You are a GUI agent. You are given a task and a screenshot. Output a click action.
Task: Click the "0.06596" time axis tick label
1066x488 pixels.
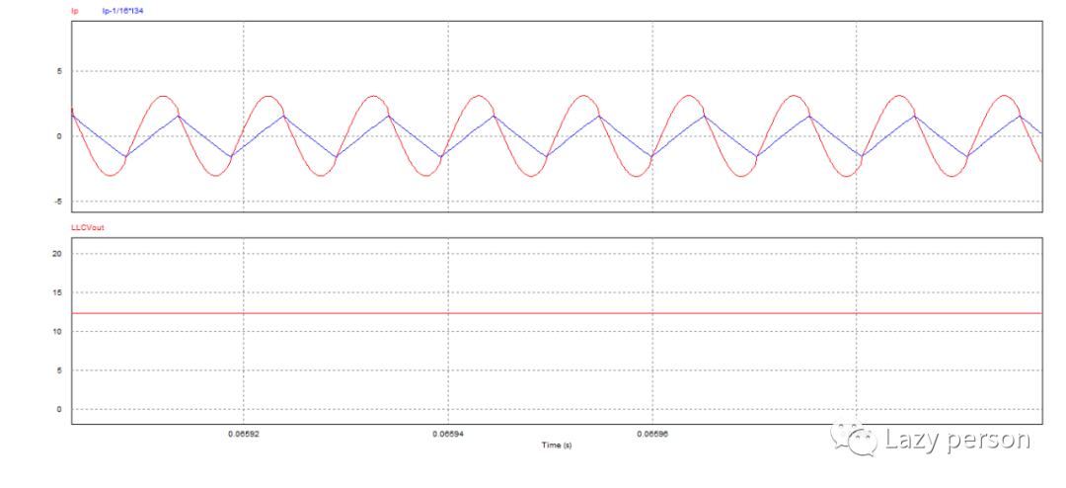652,433
